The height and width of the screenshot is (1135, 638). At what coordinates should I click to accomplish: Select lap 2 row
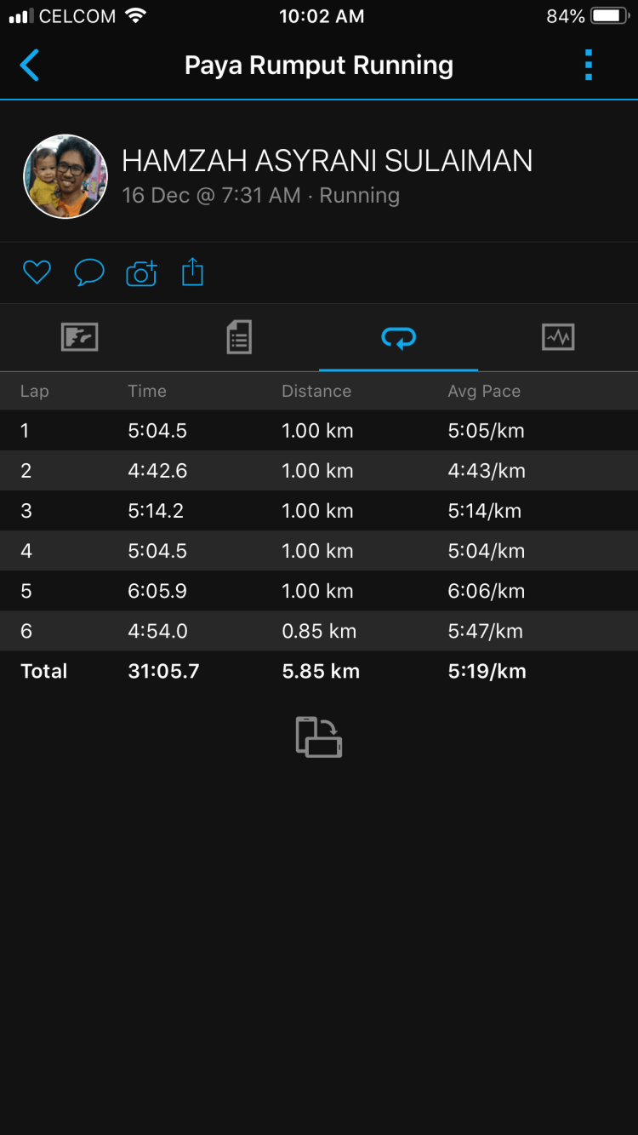tap(319, 471)
